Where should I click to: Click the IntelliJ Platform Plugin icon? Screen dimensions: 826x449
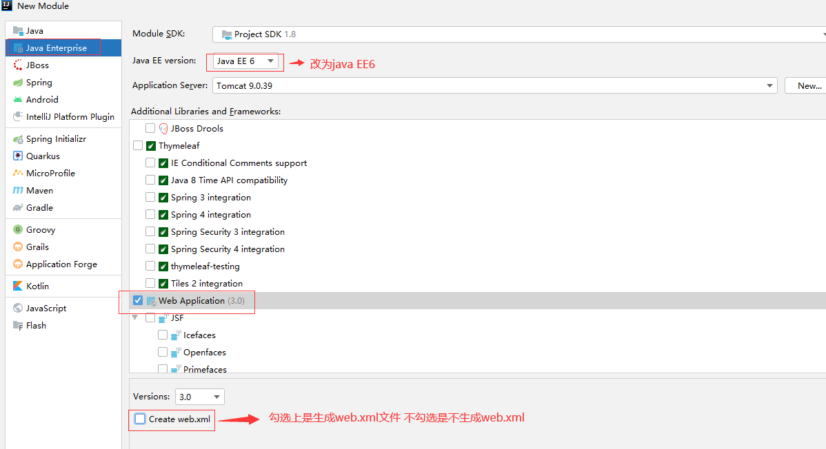point(18,116)
